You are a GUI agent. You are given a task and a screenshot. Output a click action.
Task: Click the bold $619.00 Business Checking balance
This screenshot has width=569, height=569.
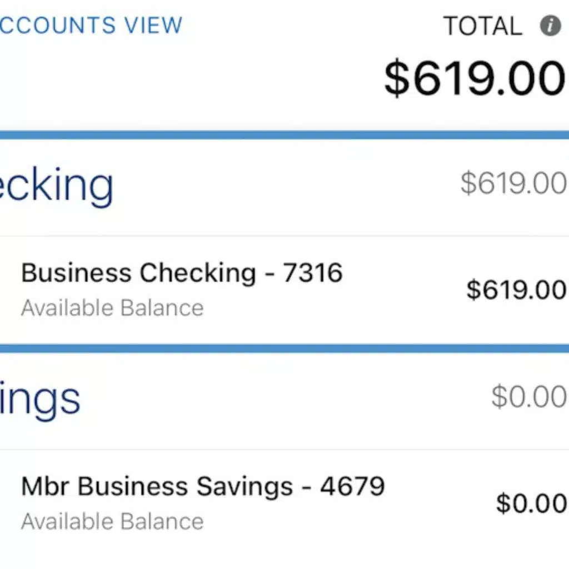click(517, 290)
